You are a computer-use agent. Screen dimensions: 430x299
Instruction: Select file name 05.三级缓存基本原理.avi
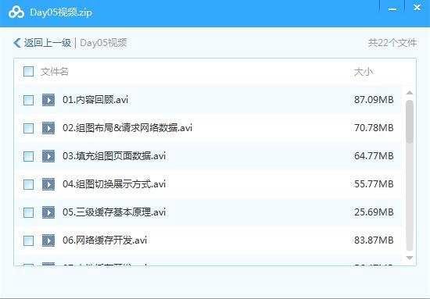click(114, 212)
